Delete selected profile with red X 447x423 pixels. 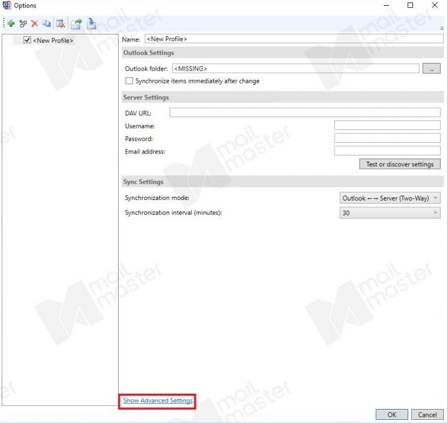click(34, 24)
